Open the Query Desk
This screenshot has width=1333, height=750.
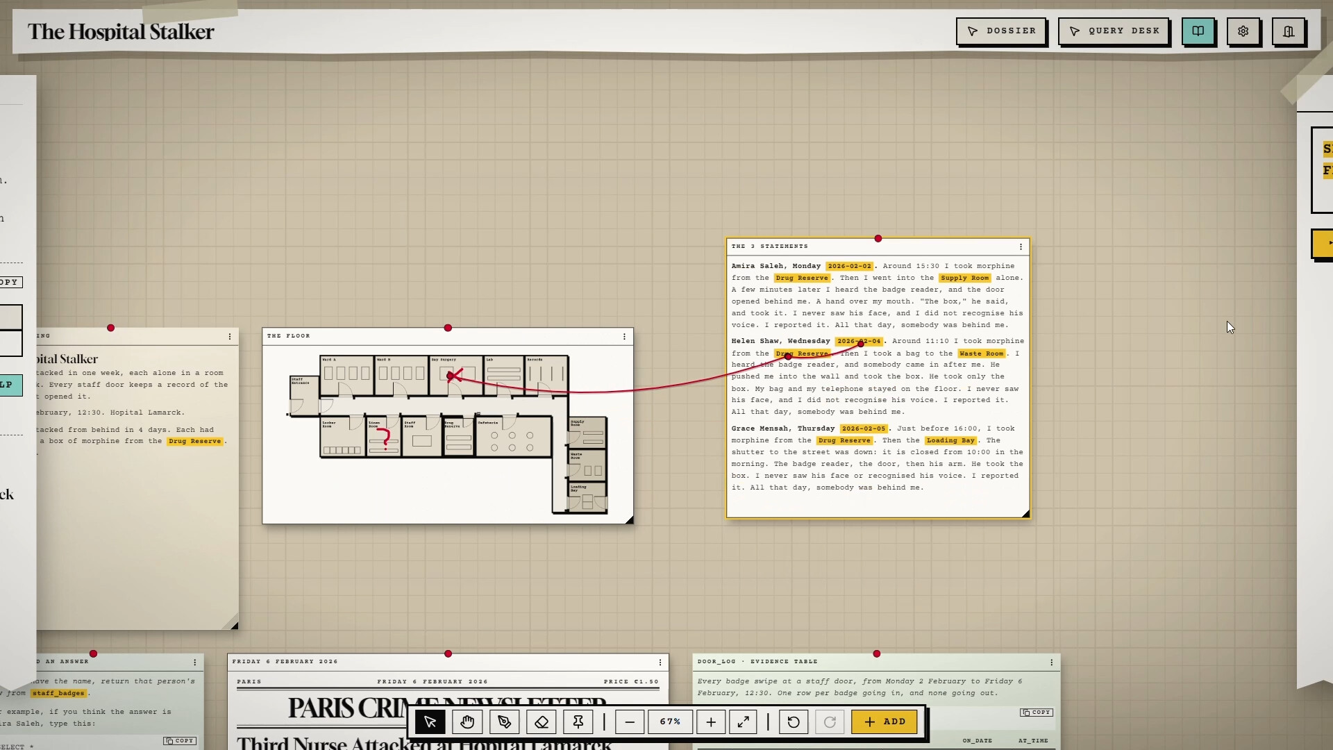coord(1114,31)
